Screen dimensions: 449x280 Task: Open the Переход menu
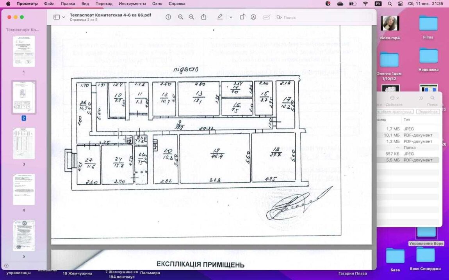104,4
